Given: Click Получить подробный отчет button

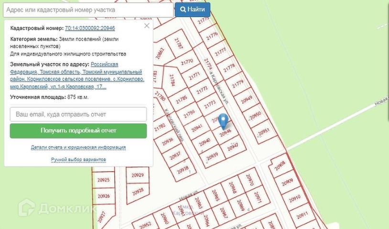Looking at the screenshot, I should pos(78,131).
